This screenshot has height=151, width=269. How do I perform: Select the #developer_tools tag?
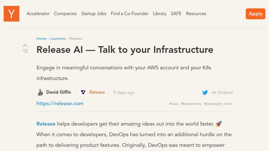point(218,104)
